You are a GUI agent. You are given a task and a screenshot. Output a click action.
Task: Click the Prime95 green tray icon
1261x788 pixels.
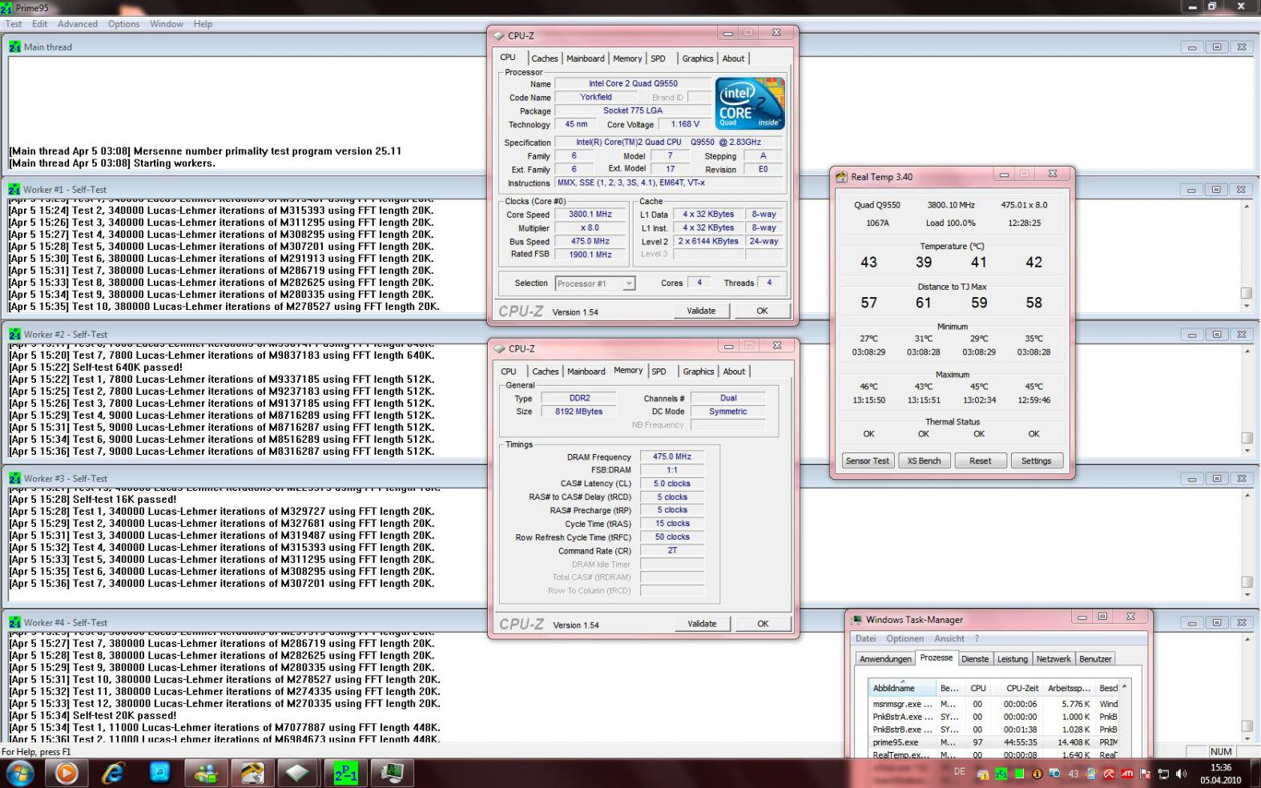click(x=1001, y=774)
